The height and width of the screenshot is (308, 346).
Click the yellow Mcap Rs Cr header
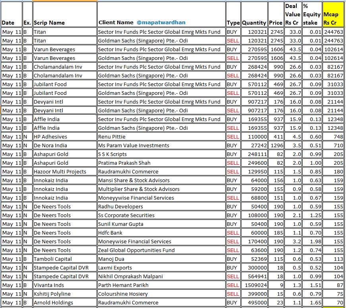point(333,14)
